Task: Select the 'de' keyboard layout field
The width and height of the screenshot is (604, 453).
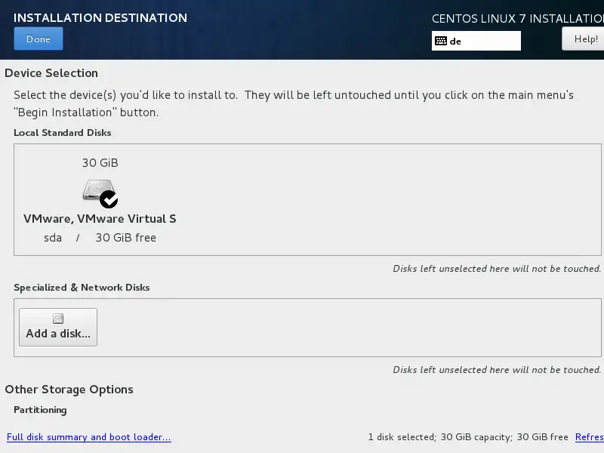Action: [x=476, y=41]
